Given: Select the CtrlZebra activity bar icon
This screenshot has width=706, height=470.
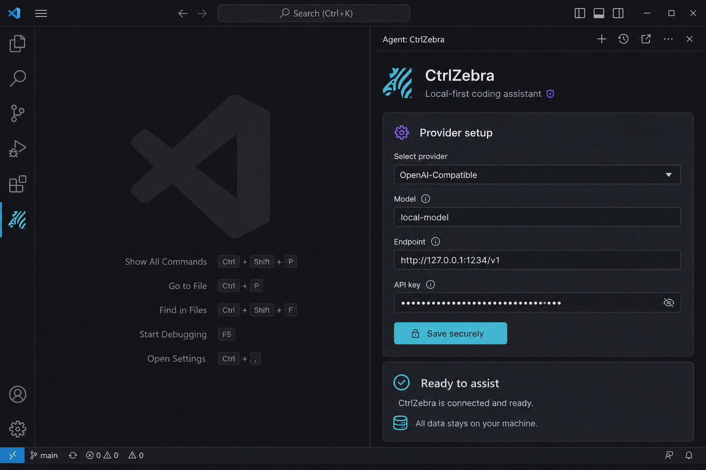Looking at the screenshot, I should (17, 220).
